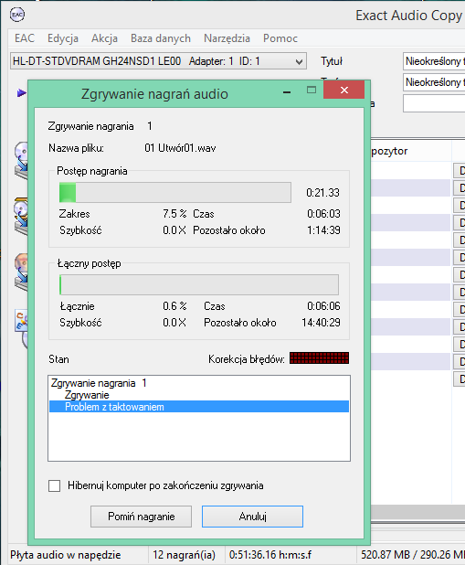465x565 pixels.
Task: Click the second Nieokreślony input field
Action: [x=434, y=82]
